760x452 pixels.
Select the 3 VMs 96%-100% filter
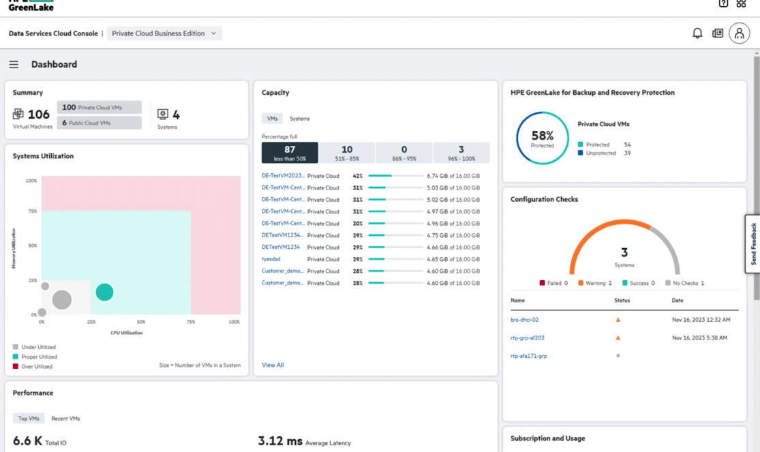tap(461, 153)
